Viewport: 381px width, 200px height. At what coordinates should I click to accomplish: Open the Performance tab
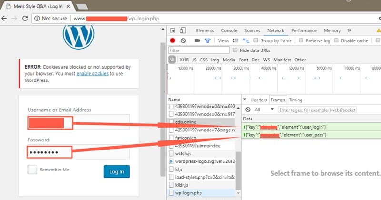(304, 30)
